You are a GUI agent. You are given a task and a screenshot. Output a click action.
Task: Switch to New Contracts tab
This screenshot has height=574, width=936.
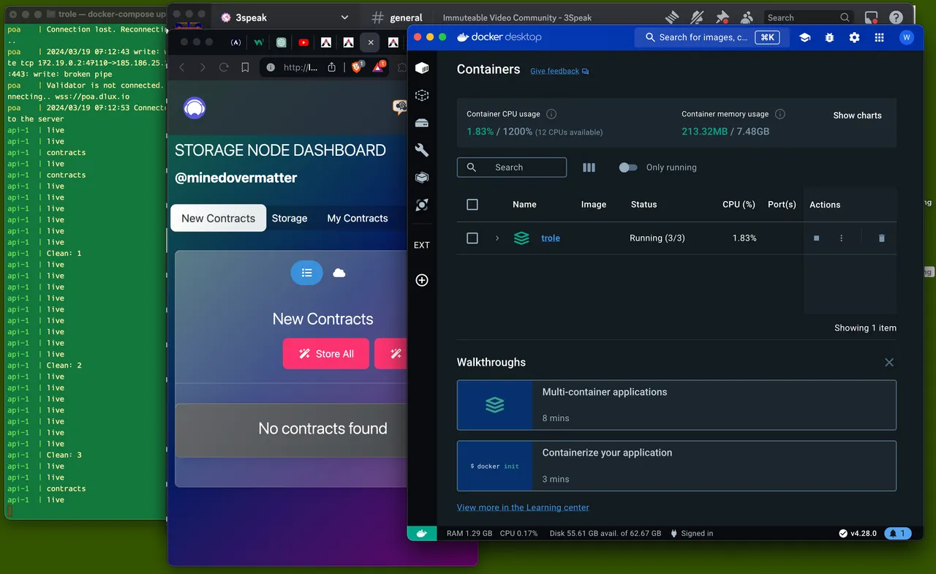(219, 218)
